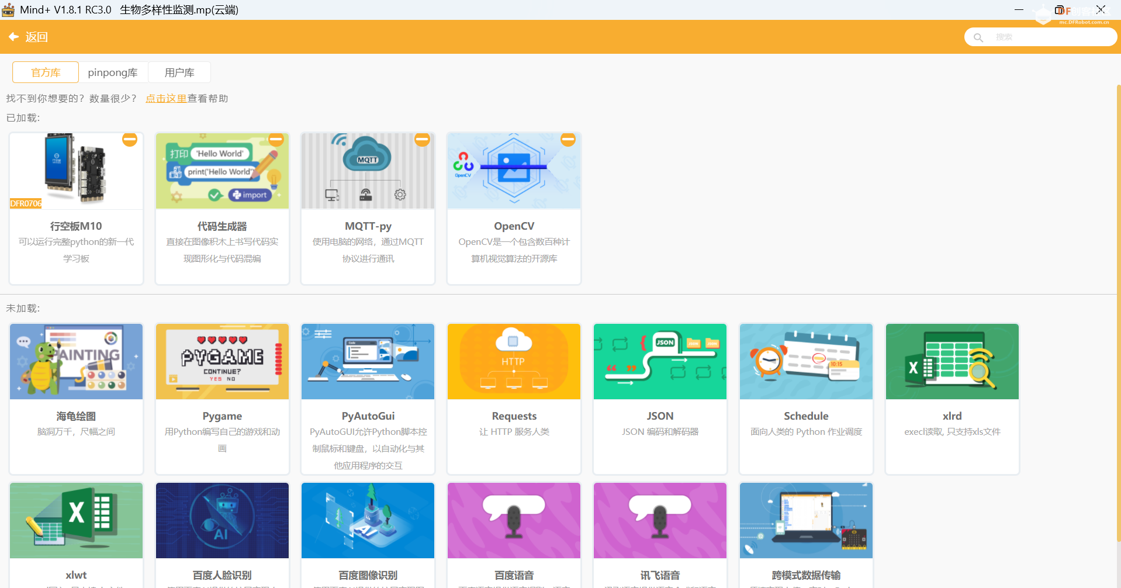
Task: Go back via the 返回 label
Action: [36, 37]
